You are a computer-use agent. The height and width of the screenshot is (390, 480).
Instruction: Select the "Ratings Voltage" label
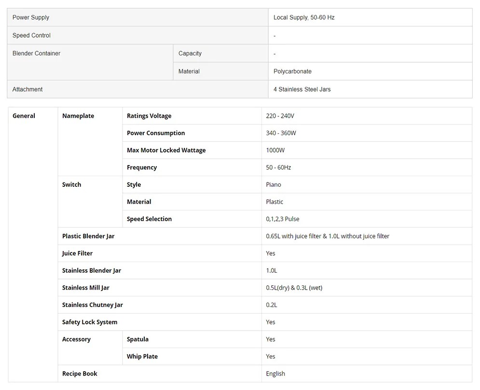click(149, 116)
